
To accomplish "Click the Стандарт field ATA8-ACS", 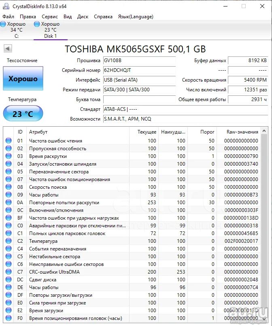I will 185,109.
